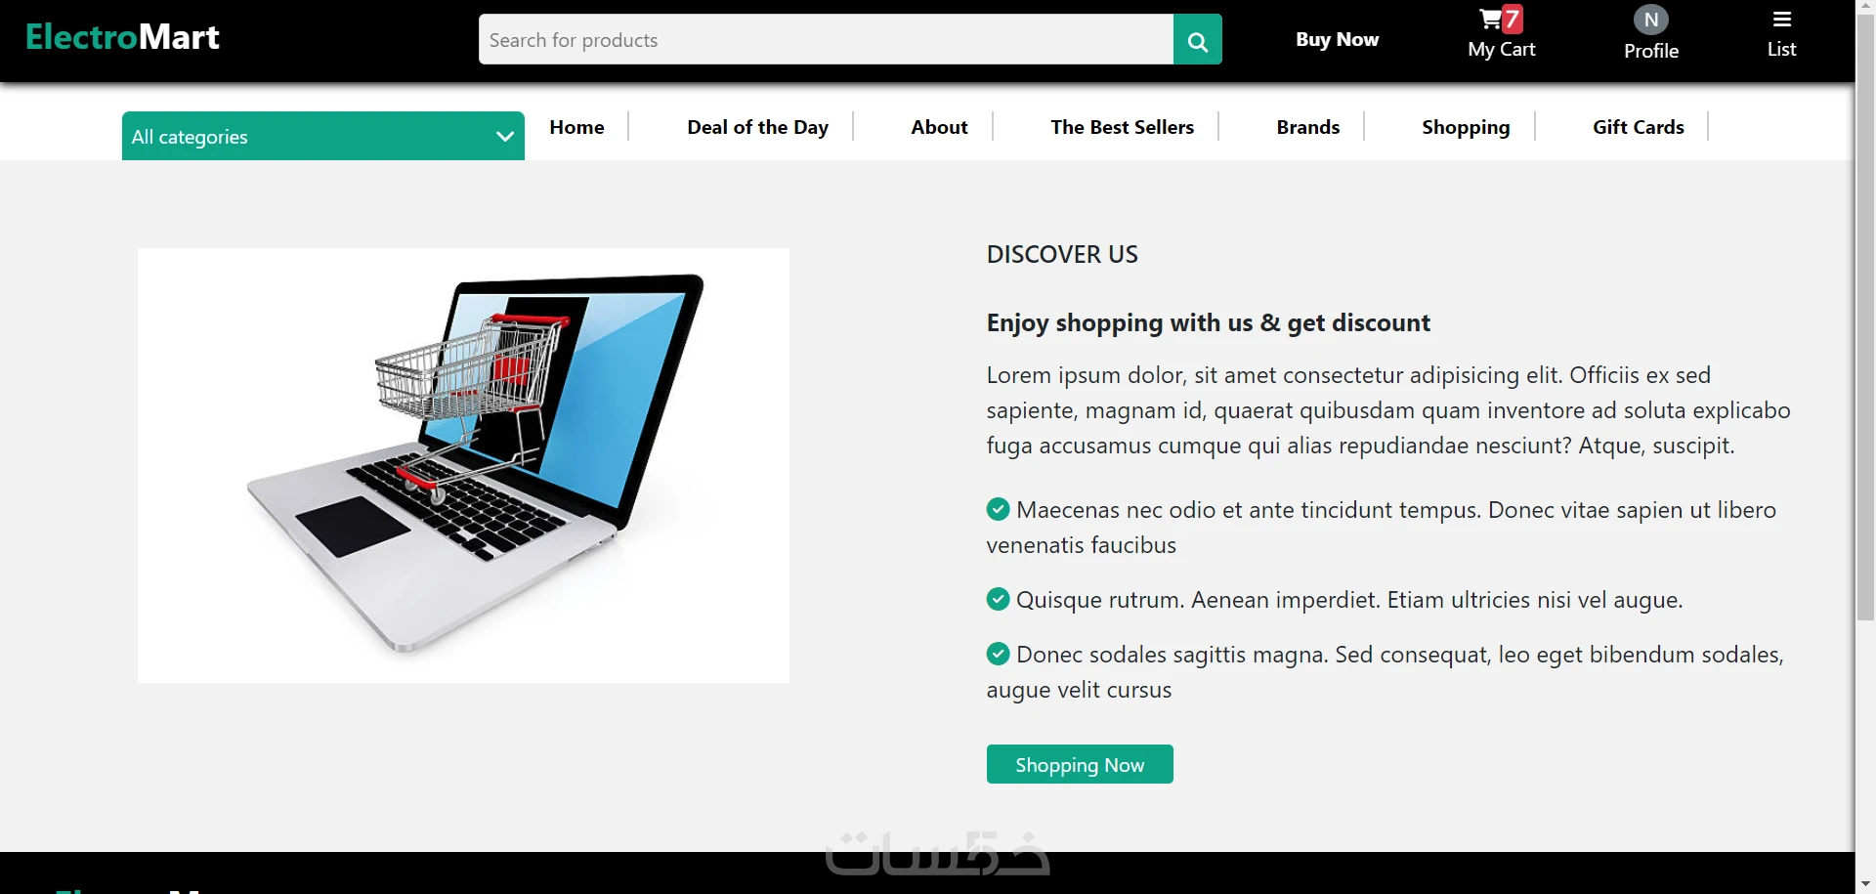
Task: Open the List hamburger menu icon
Action: [1782, 20]
